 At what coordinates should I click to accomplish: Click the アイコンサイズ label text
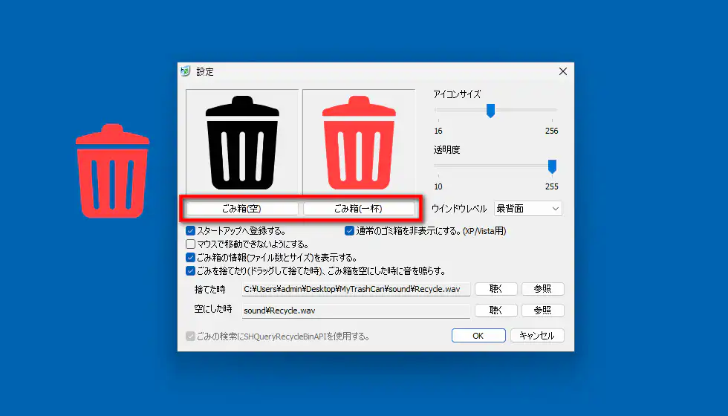[457, 94]
